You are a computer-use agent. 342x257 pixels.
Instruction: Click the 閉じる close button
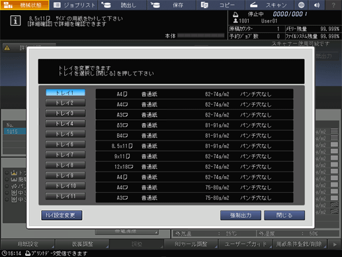pos(284,215)
